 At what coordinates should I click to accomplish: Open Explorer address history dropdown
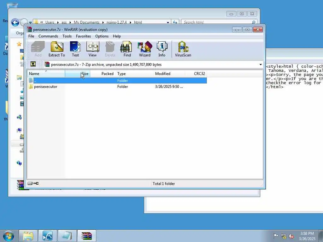(168, 22)
